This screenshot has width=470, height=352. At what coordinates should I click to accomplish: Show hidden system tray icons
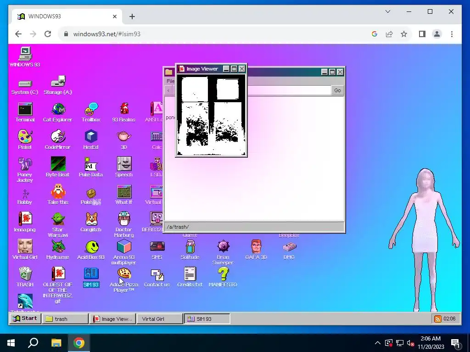pyautogui.click(x=378, y=343)
